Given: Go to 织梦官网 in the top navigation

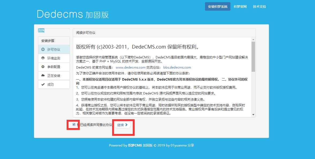Looking at the screenshot, I should [240, 7].
